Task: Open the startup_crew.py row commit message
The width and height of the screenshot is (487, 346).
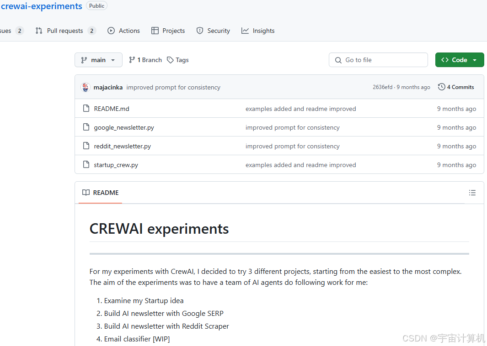Action: pyautogui.click(x=300, y=165)
